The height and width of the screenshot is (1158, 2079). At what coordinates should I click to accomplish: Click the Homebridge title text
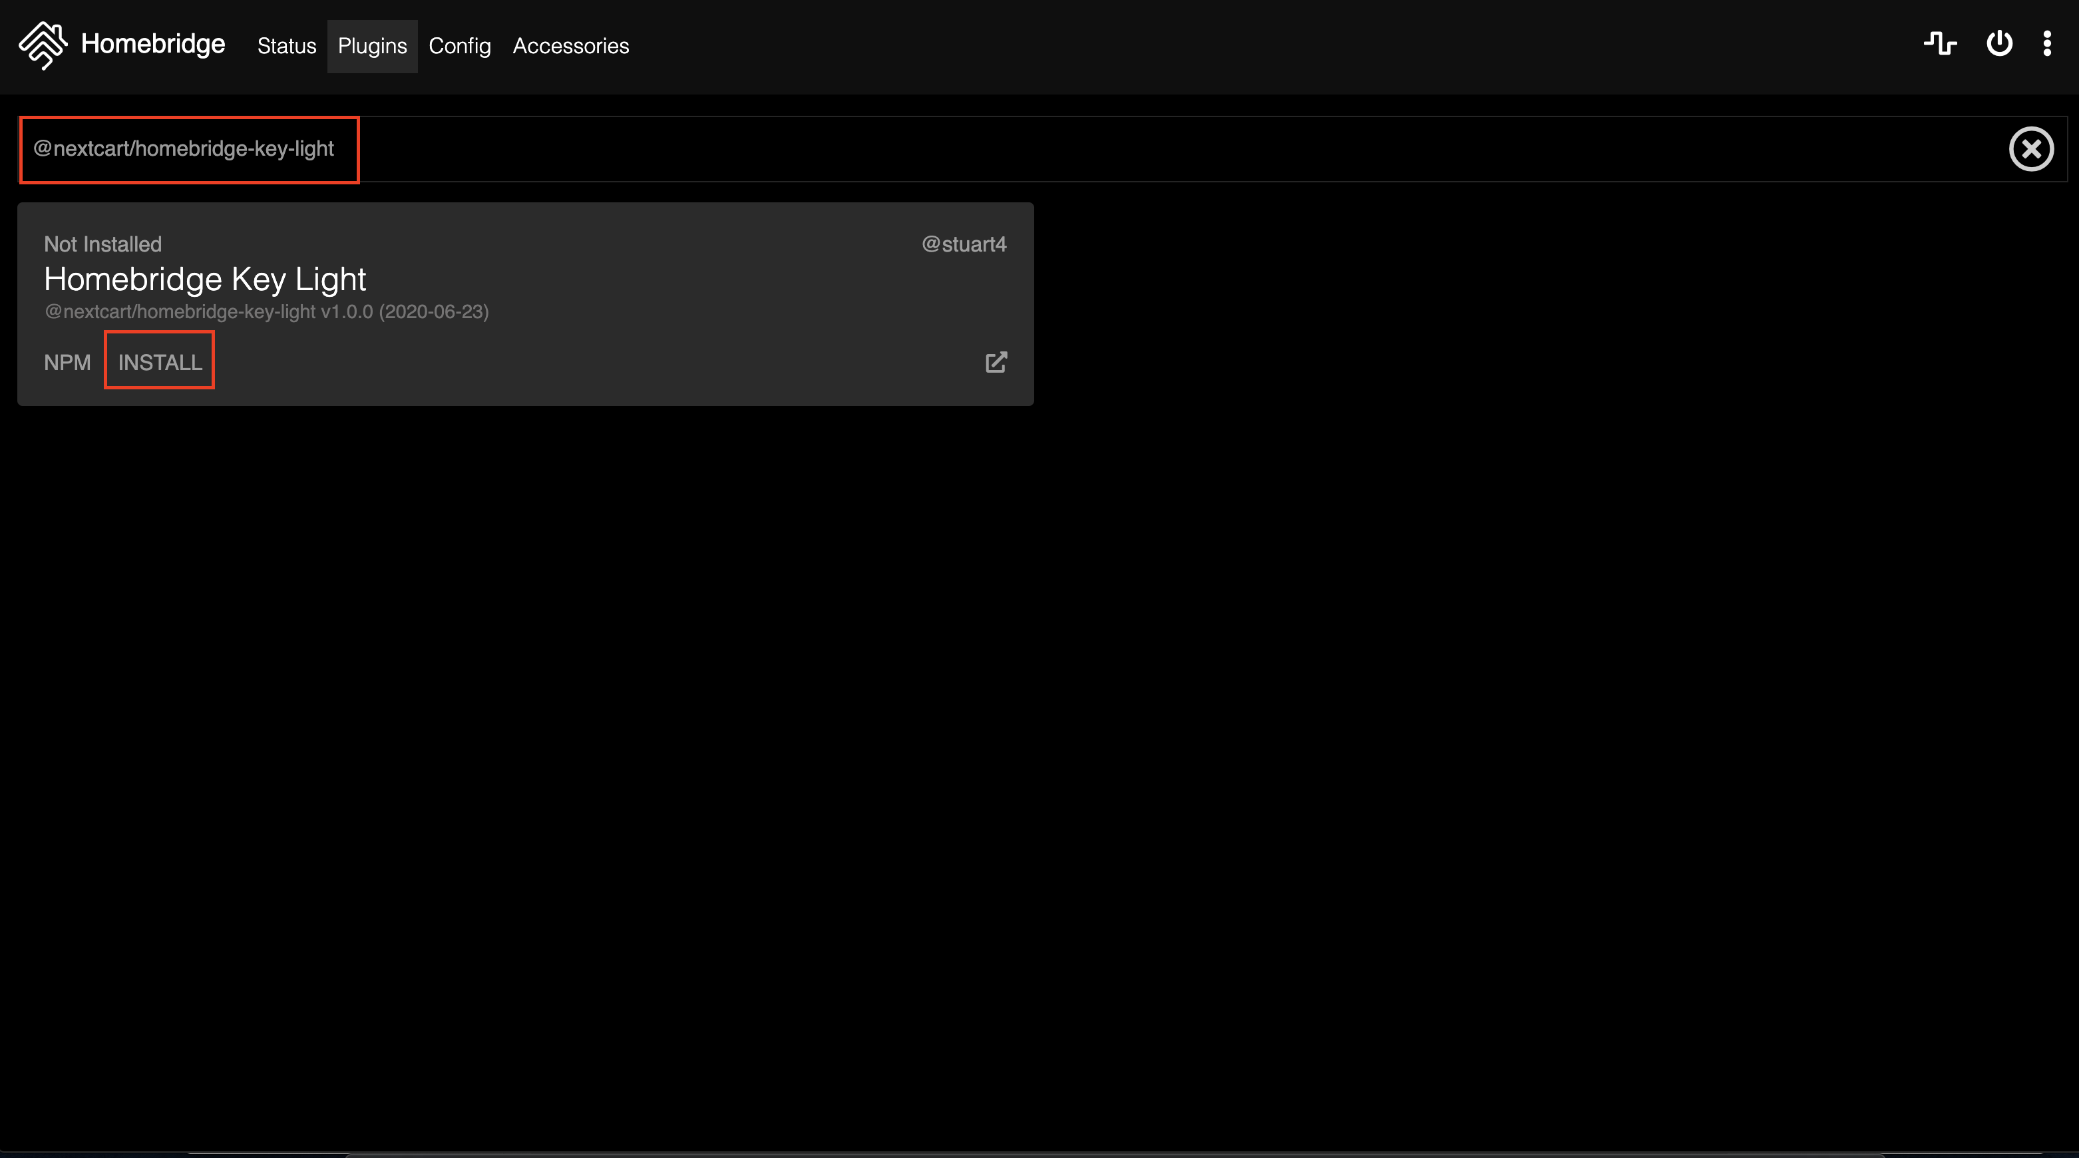pyautogui.click(x=152, y=43)
